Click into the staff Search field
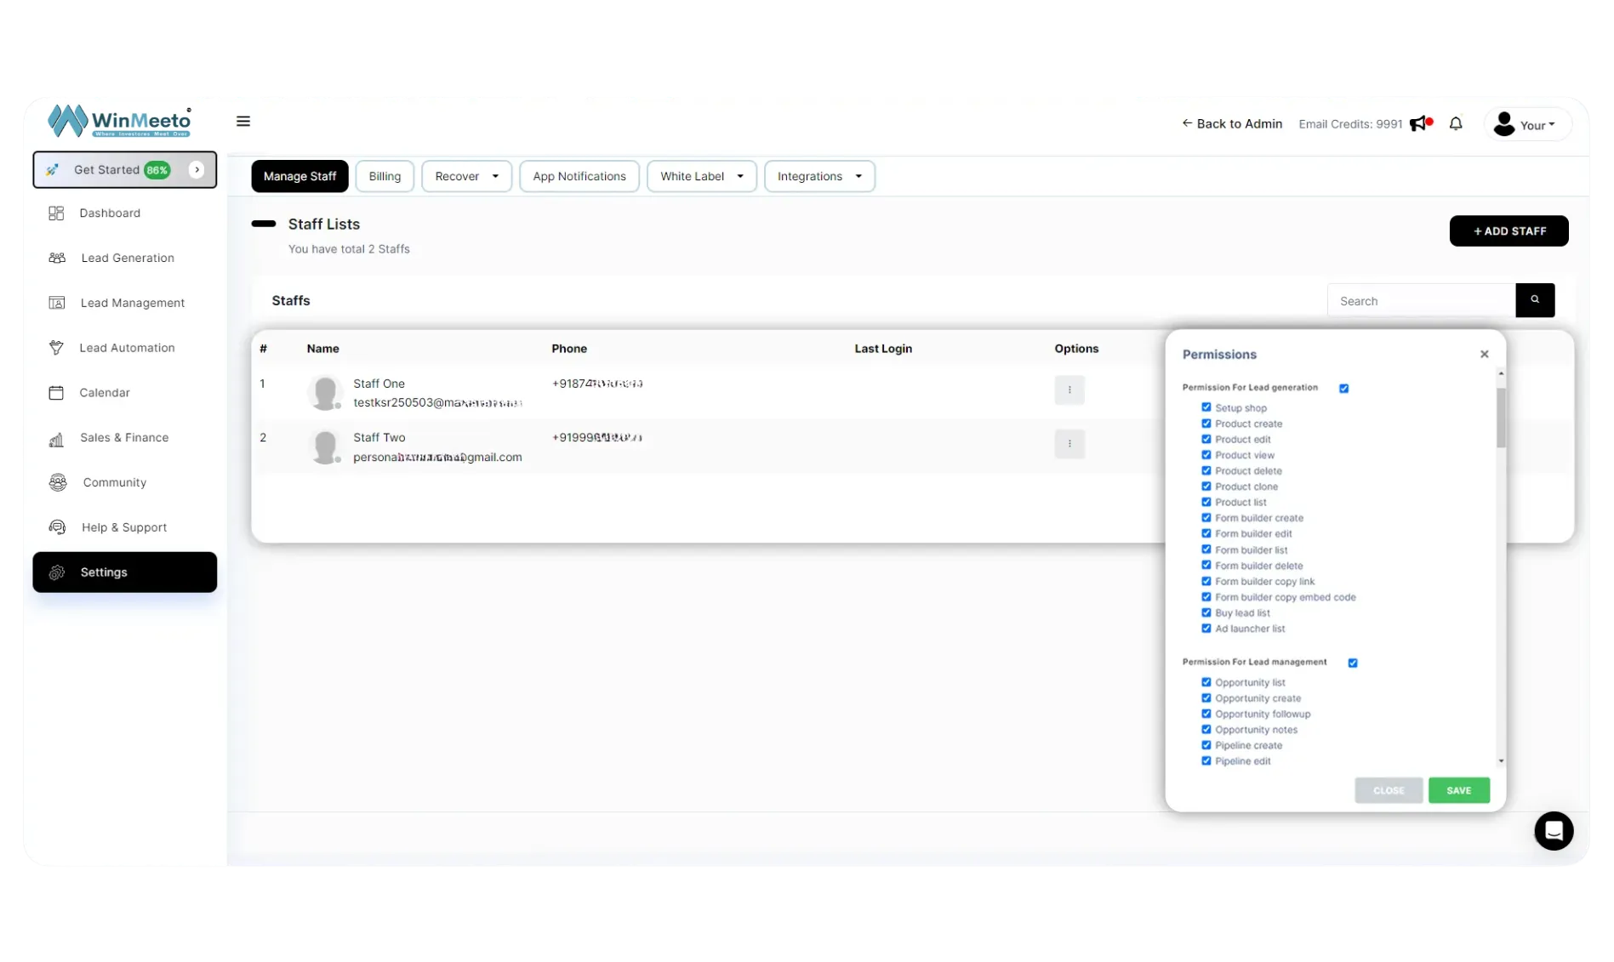This screenshot has height=962, width=1614. point(1421,301)
